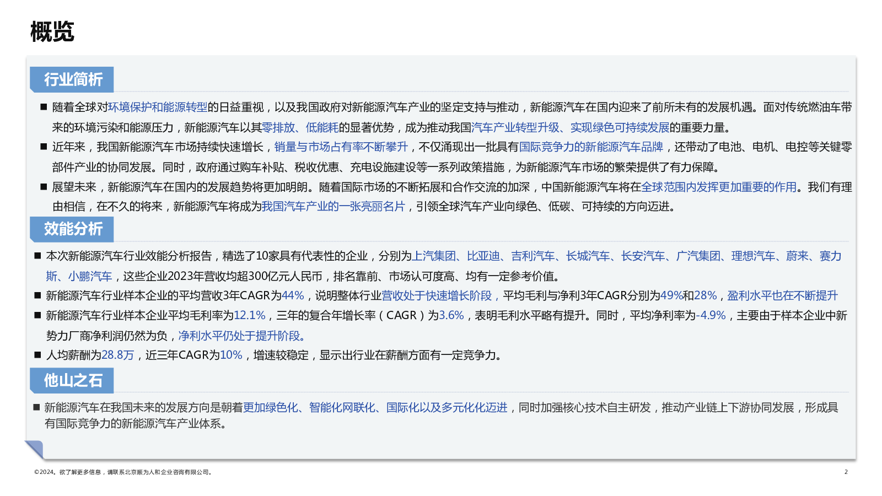Click the bullet starting 本次新能源汽车行业效能分析报告
Image resolution: width=882 pixels, height=496 pixels.
pyautogui.click(x=438, y=266)
